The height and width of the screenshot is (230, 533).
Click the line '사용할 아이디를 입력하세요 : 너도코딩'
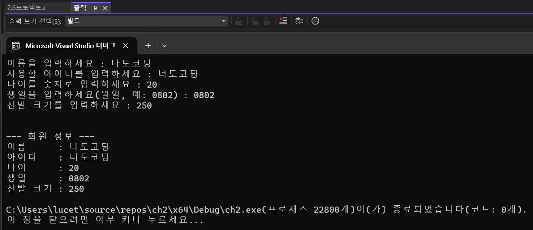[x=103, y=74]
